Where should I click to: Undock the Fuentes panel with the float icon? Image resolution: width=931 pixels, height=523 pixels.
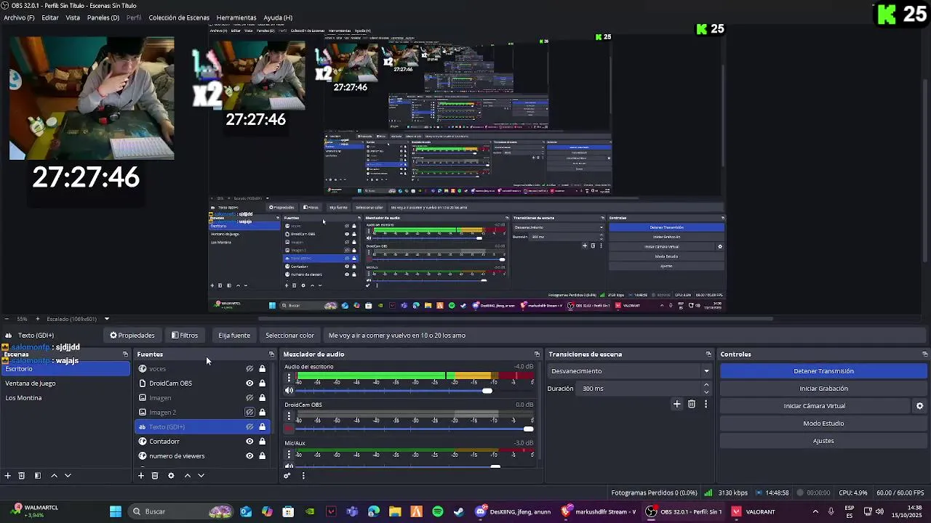coord(271,354)
